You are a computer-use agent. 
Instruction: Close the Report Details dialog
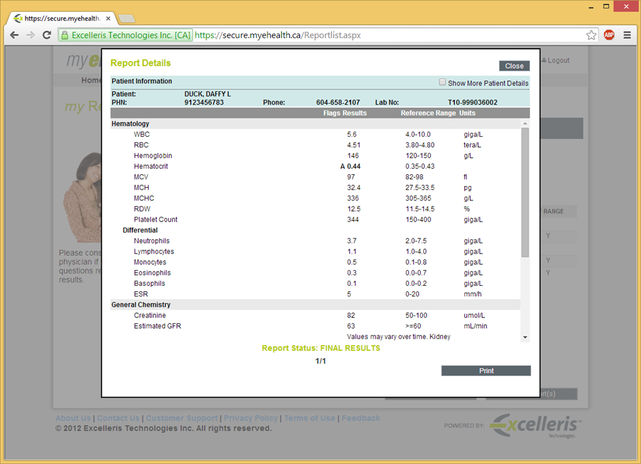pyautogui.click(x=514, y=66)
